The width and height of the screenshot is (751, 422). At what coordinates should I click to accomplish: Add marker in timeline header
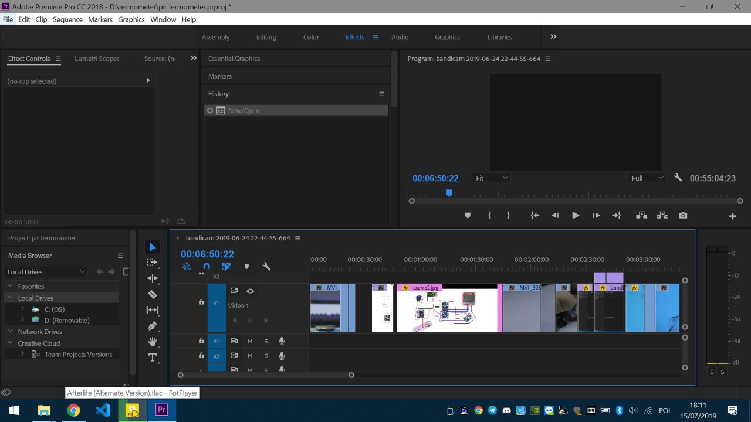[x=246, y=267]
